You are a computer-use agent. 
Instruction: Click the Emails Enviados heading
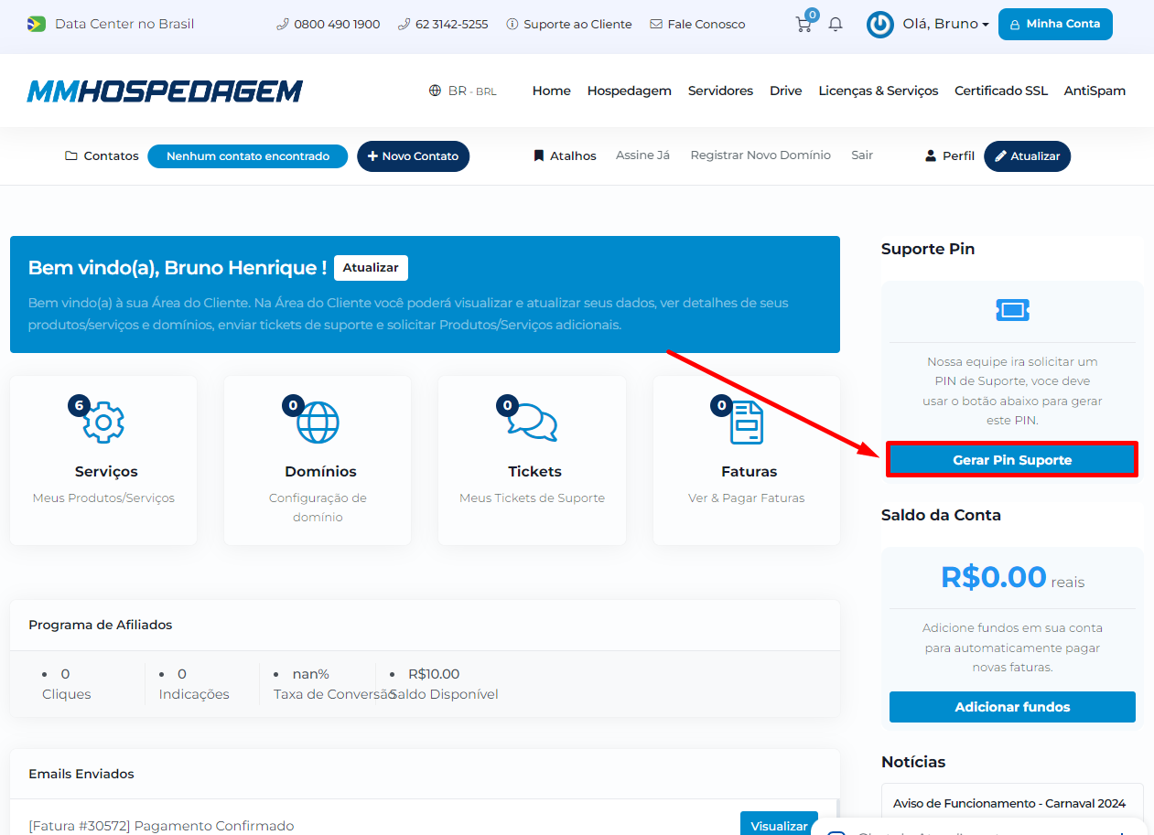click(81, 774)
